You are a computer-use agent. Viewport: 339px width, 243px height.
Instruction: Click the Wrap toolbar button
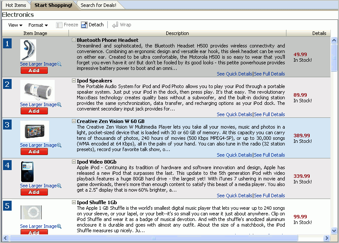tap(121, 25)
